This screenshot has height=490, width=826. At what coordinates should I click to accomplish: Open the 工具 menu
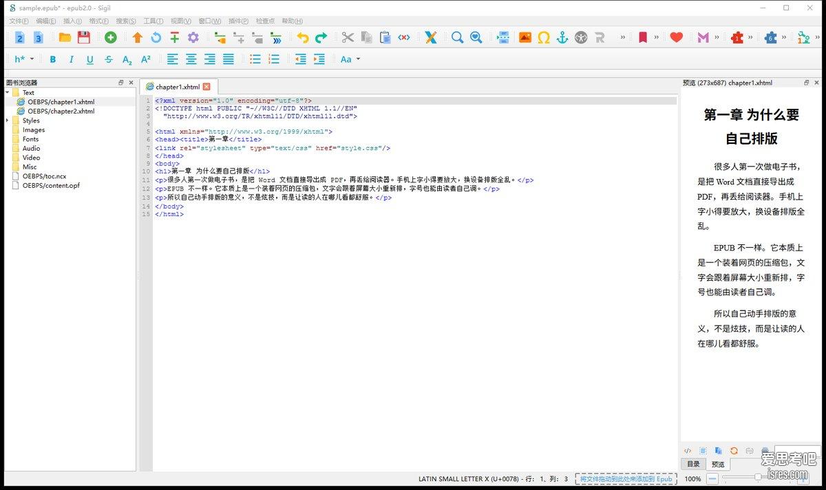153,21
